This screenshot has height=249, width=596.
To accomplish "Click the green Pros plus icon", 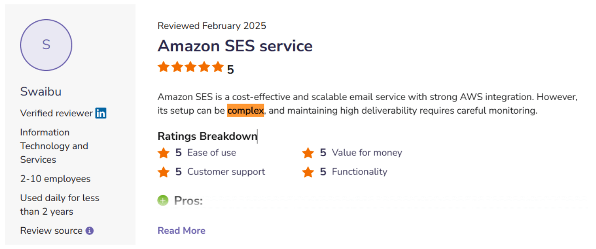I will click(163, 201).
